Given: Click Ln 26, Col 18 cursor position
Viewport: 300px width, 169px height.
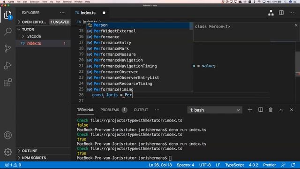Looking at the screenshot, I should (x=160, y=165).
